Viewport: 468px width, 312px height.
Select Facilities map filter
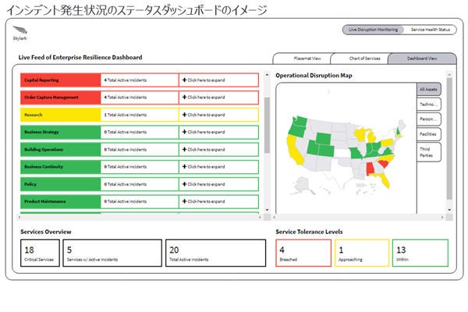click(x=428, y=133)
